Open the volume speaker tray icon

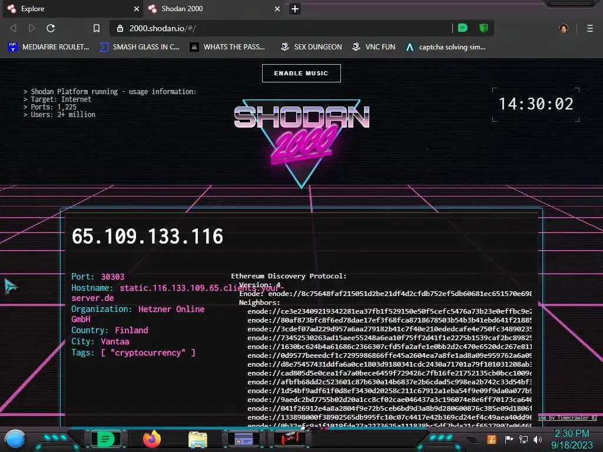(538, 439)
